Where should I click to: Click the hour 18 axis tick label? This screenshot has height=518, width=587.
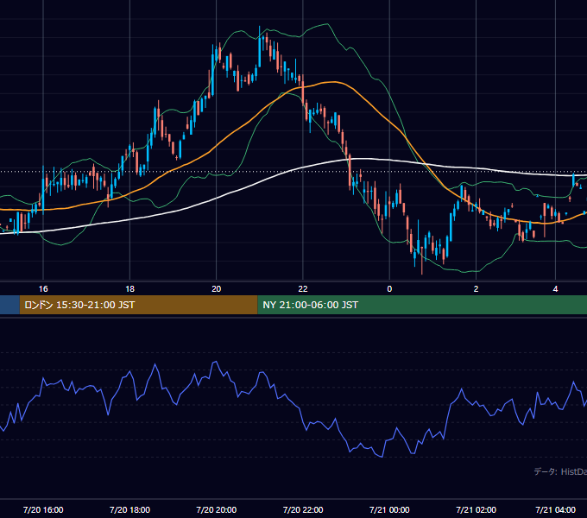(129, 289)
